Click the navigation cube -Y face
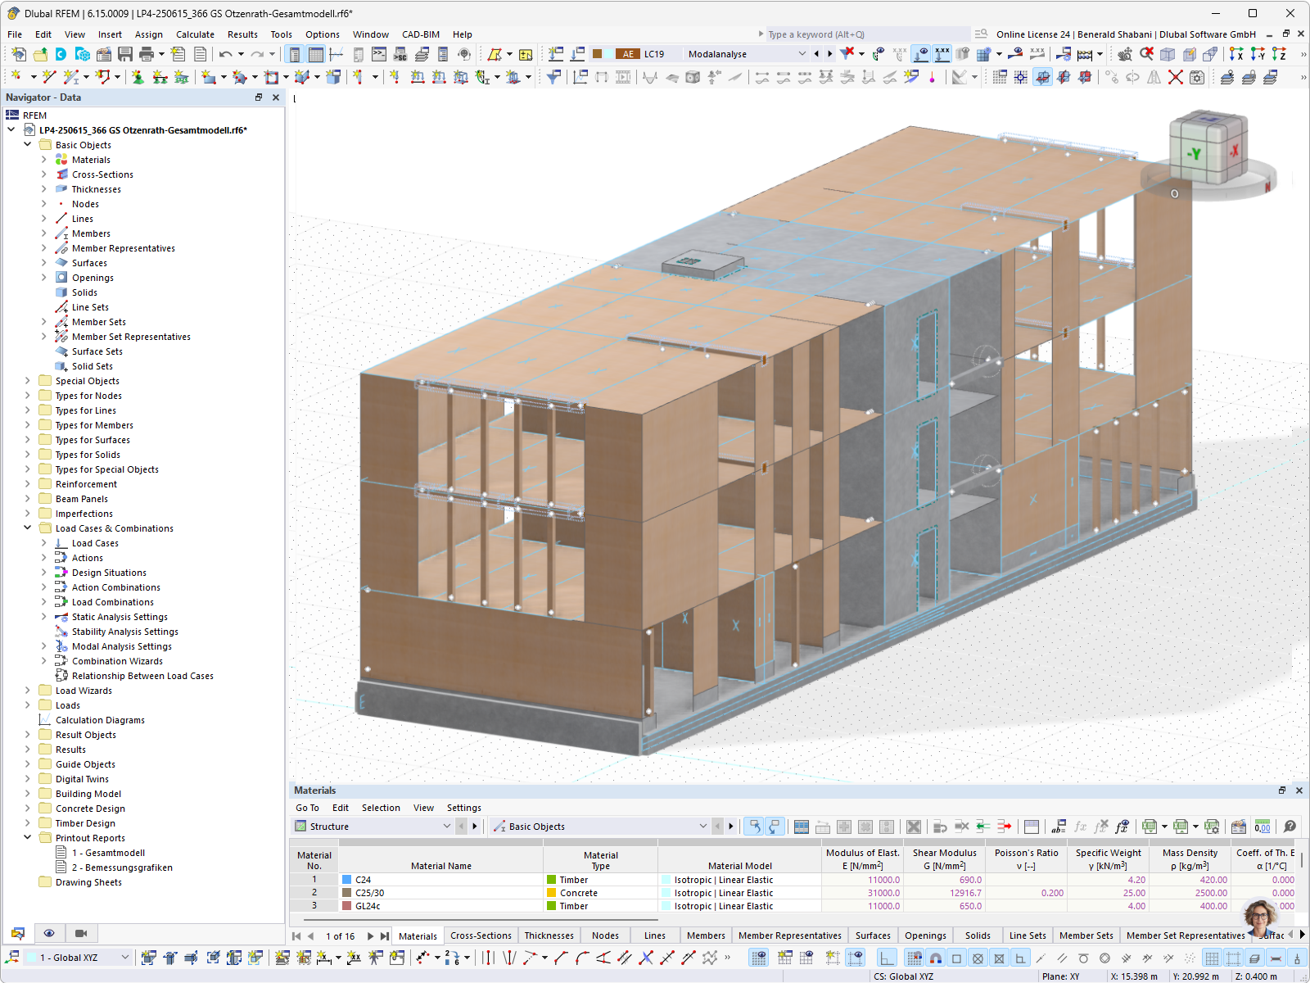Image resolution: width=1310 pixels, height=983 pixels. click(1195, 153)
